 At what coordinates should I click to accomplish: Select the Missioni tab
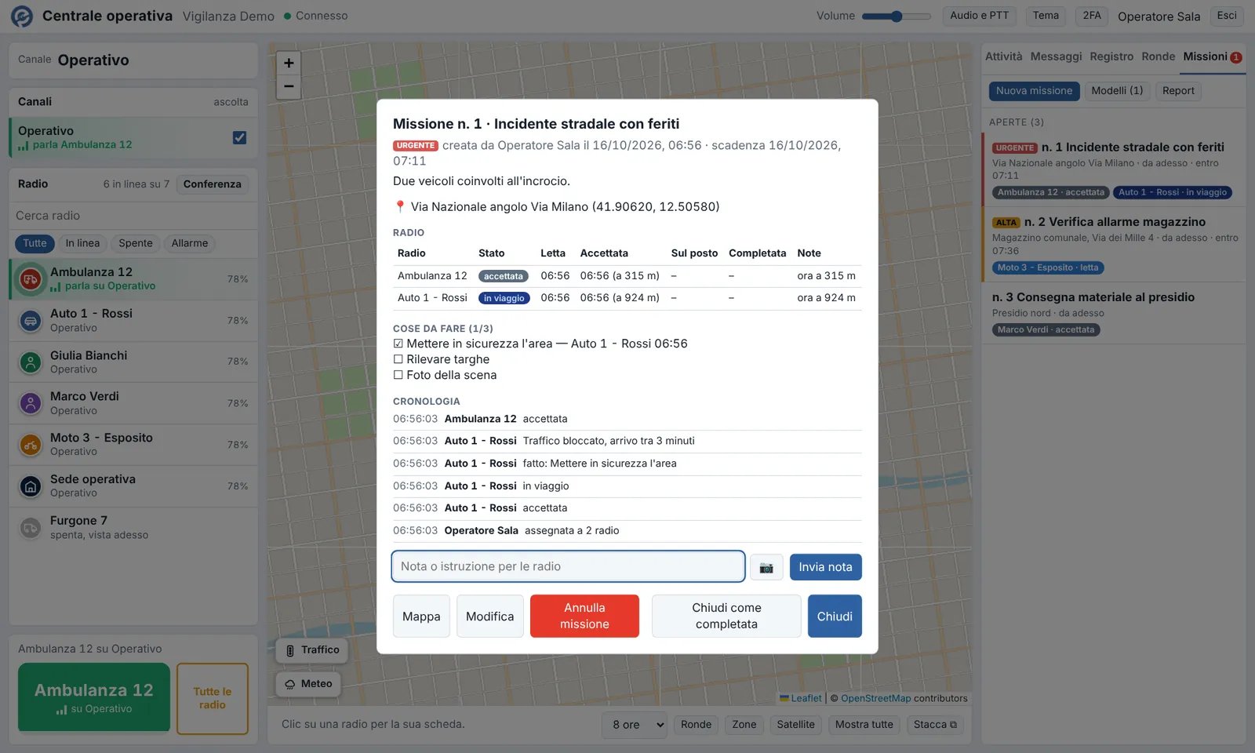pos(1212,56)
